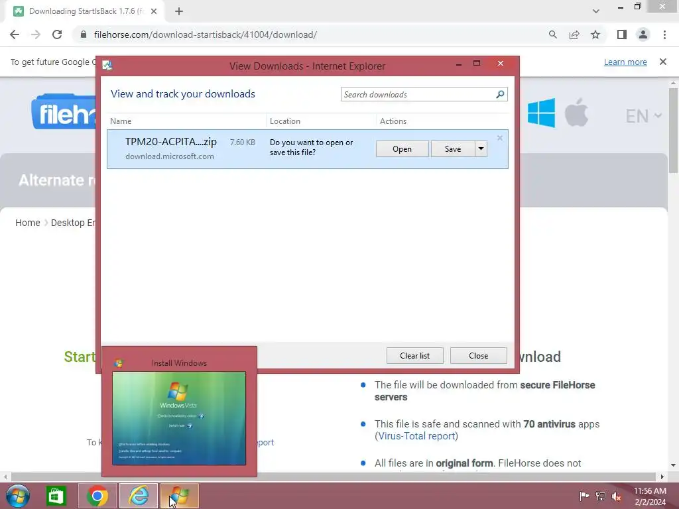679x509 pixels.
Task: Click the vertical scrollbar down arrow
Action: coord(673,465)
